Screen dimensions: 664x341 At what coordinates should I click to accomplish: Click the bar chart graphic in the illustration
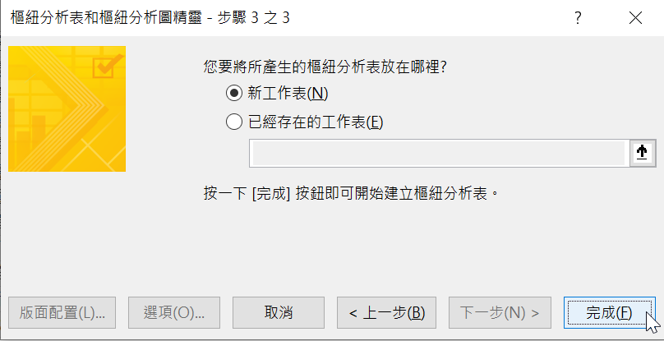point(31,132)
